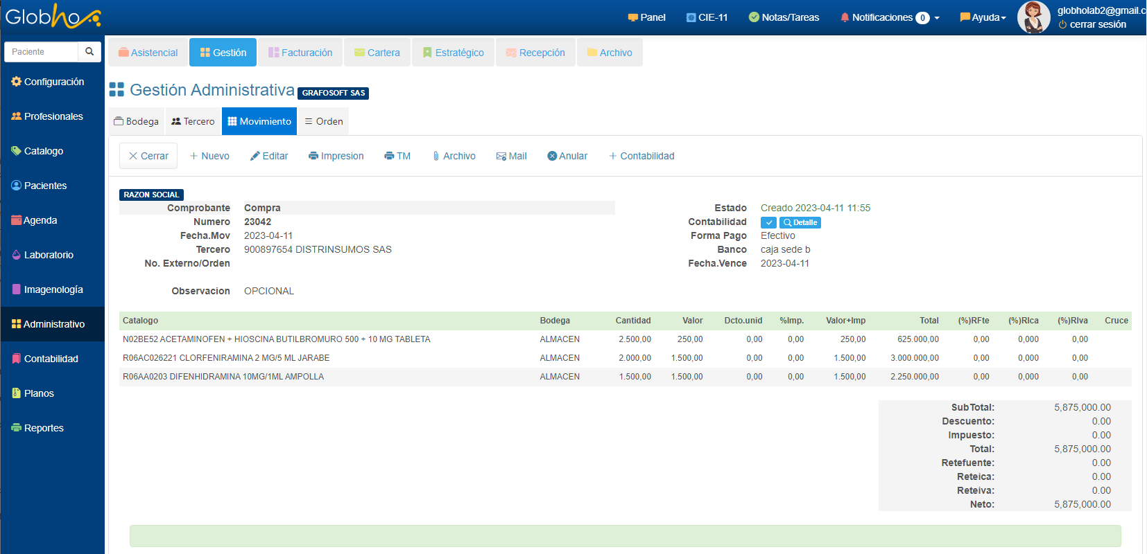The width and height of the screenshot is (1147, 554).
Task: Click the patient search magnifier icon
Action: tap(89, 52)
